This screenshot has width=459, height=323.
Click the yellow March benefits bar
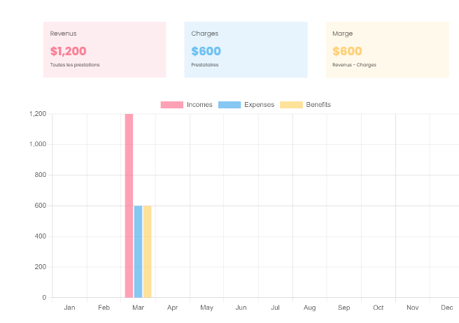point(147,252)
